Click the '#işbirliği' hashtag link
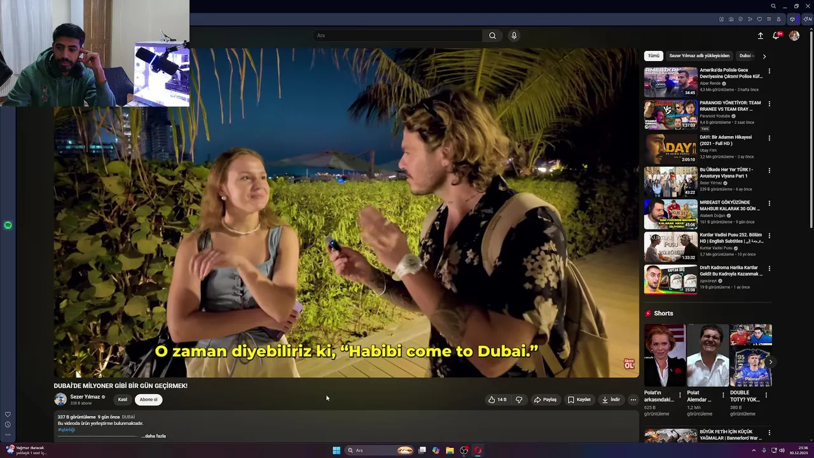The height and width of the screenshot is (458, 814). [x=66, y=429]
